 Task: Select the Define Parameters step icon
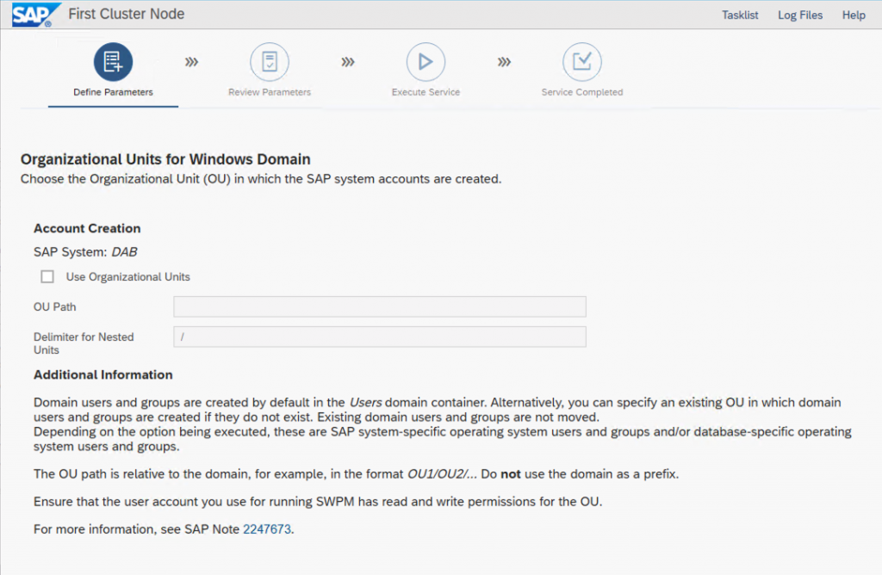113,62
